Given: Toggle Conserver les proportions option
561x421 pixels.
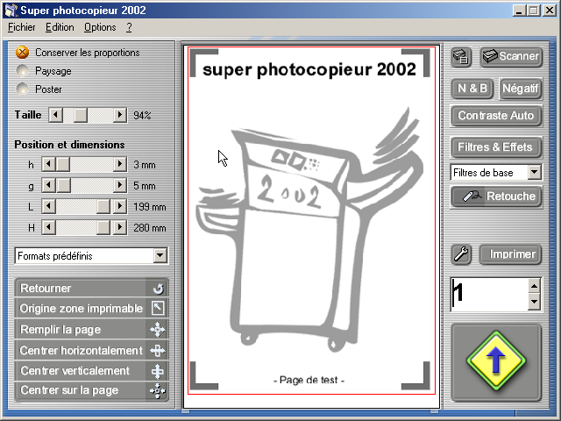Looking at the screenshot, I should pos(23,53).
